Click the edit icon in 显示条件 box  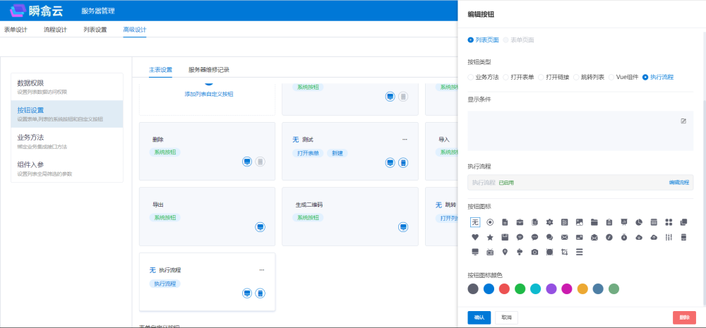pos(683,121)
